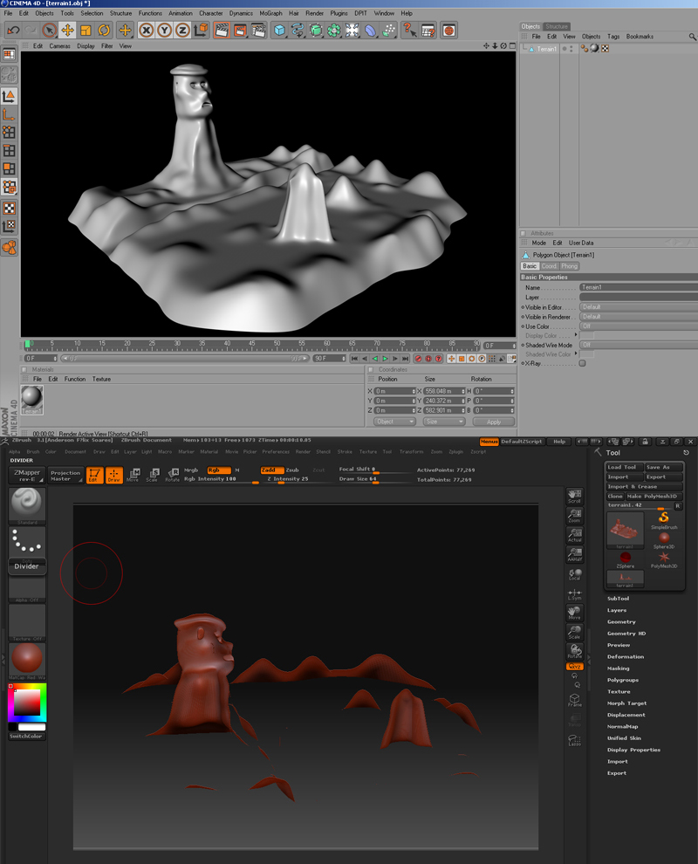Screen dimensions: 698x864
Task: Open the Visible in Renderer dropdown
Action: [x=639, y=317]
